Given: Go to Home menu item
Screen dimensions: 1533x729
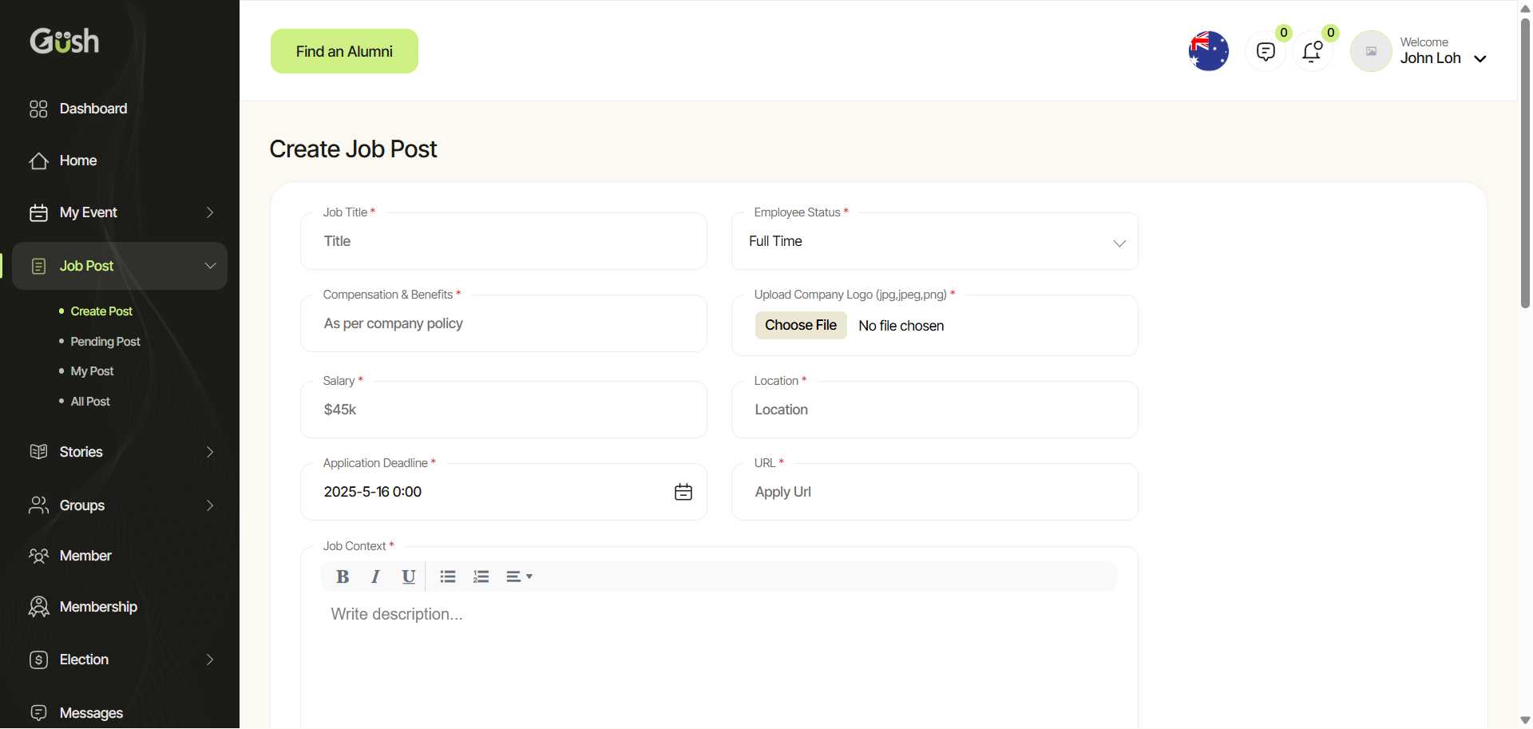Looking at the screenshot, I should 78,160.
